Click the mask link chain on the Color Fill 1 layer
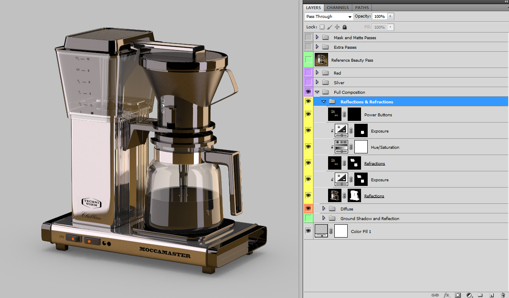The width and height of the screenshot is (509, 298). [331, 231]
